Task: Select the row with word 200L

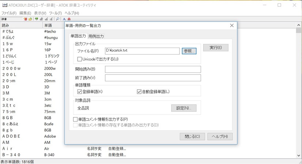Action: (32, 75)
